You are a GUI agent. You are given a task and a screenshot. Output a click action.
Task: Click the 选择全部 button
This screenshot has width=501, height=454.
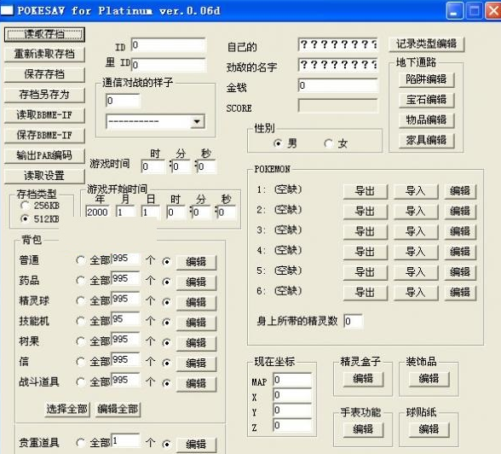pos(67,410)
